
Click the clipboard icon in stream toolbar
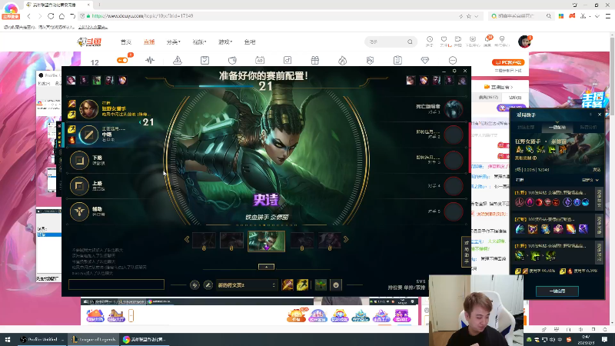click(x=397, y=60)
